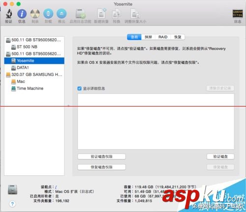The width and height of the screenshot is (246, 212).
Task: Click the DATA1 volume icon
Action: [x=14, y=68]
